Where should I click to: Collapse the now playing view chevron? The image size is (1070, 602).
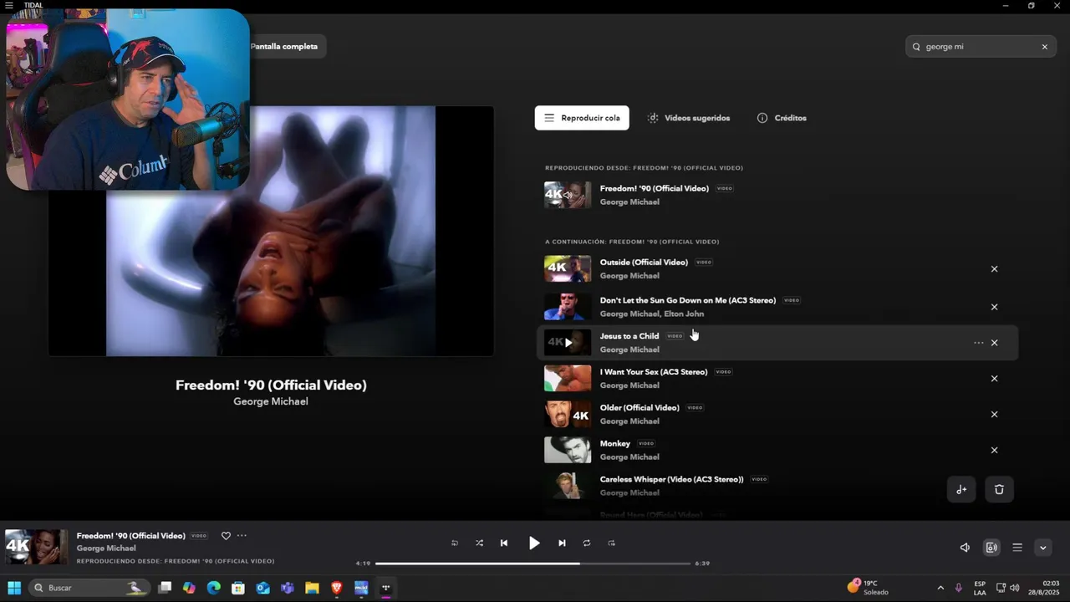[x=1042, y=548]
